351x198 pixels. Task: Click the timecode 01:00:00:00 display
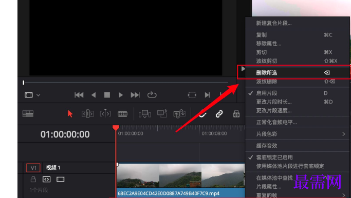(65, 134)
